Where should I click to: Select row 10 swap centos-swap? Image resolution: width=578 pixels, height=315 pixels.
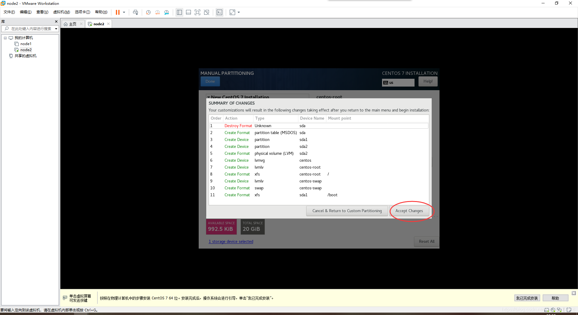coord(319,188)
